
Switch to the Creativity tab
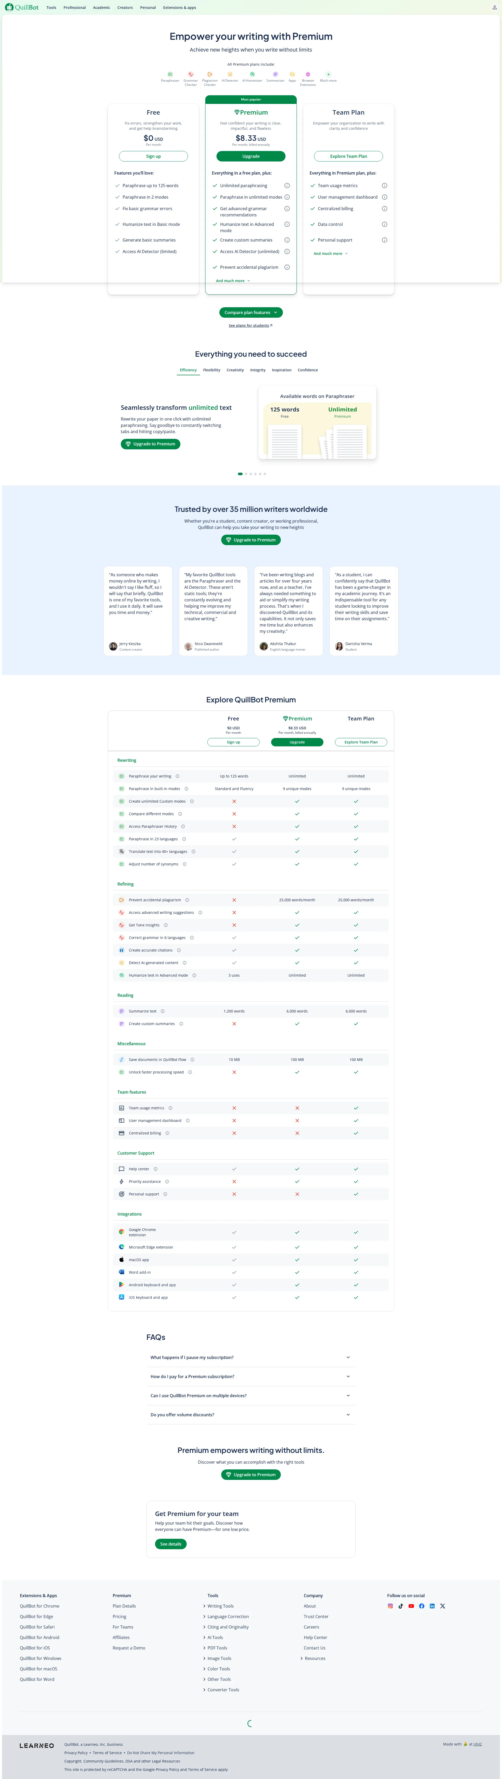pos(235,370)
